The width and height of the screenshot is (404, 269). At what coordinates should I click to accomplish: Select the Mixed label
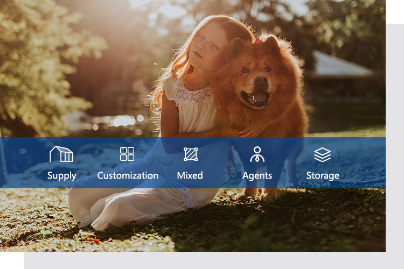(x=190, y=175)
